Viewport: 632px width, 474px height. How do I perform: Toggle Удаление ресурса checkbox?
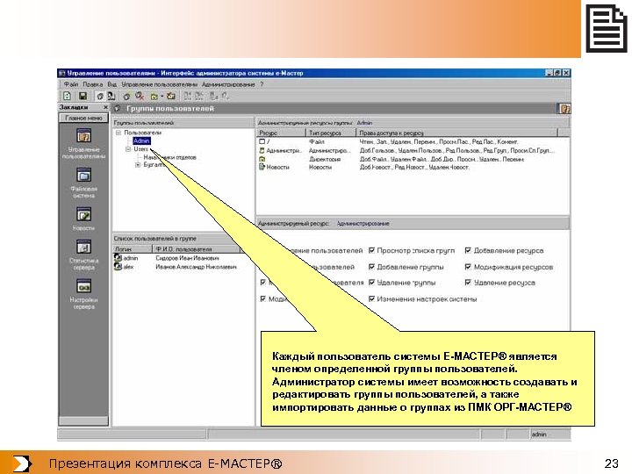[468, 283]
